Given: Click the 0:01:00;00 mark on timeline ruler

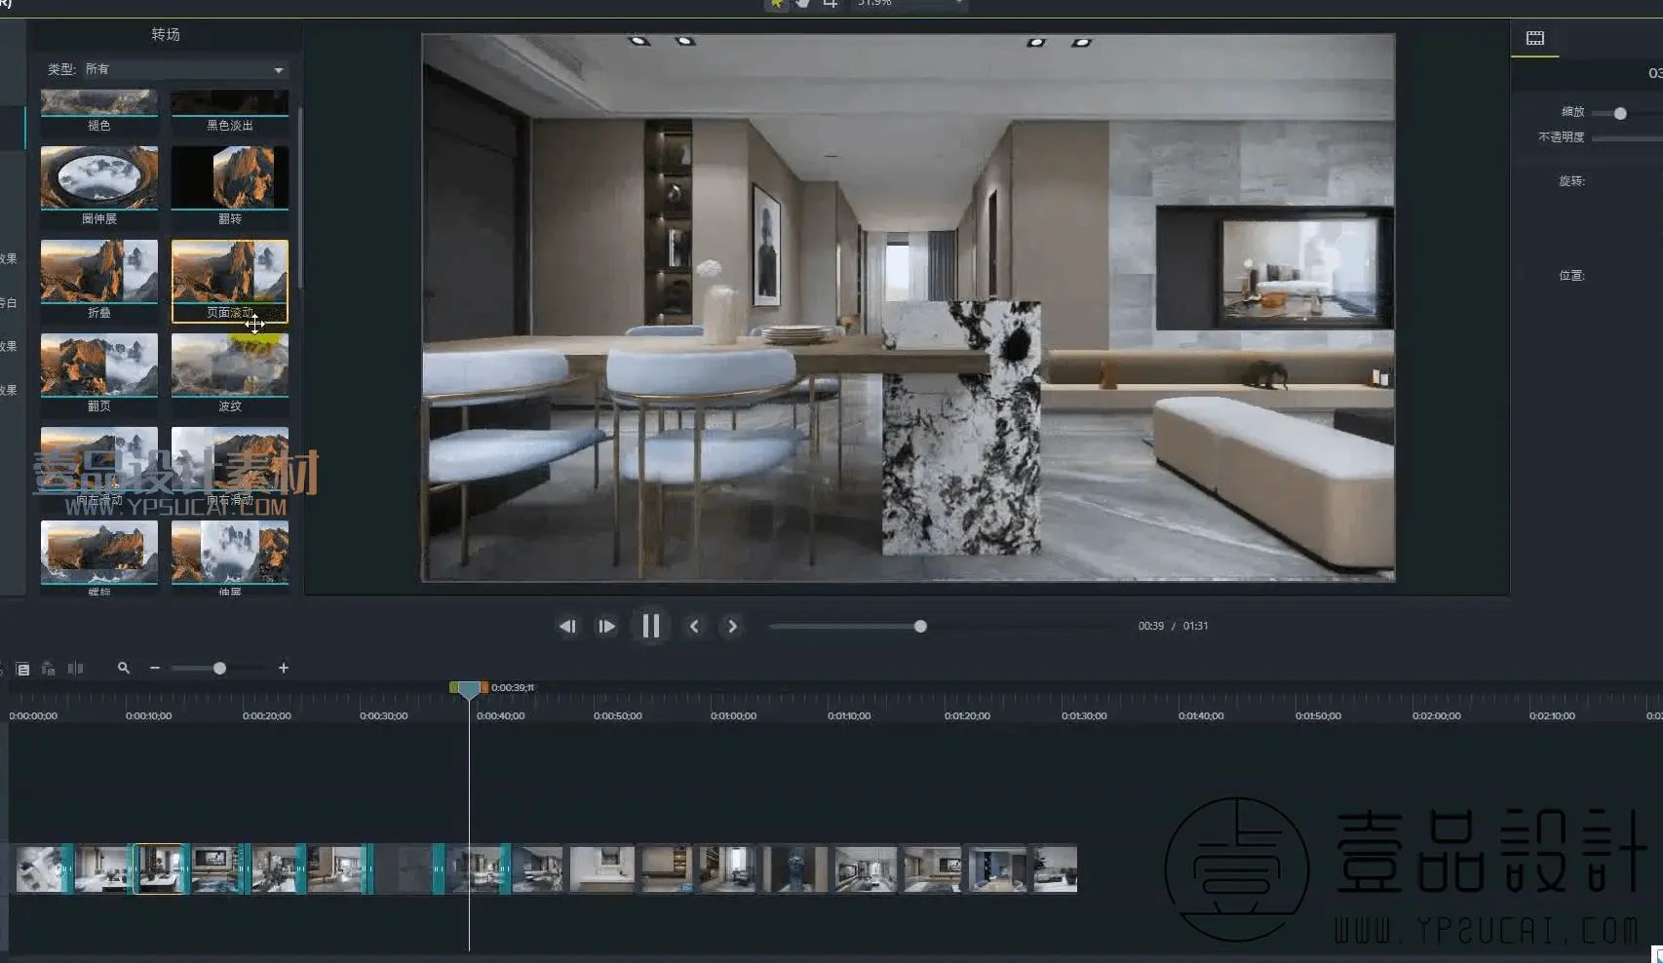Looking at the screenshot, I should point(733,715).
